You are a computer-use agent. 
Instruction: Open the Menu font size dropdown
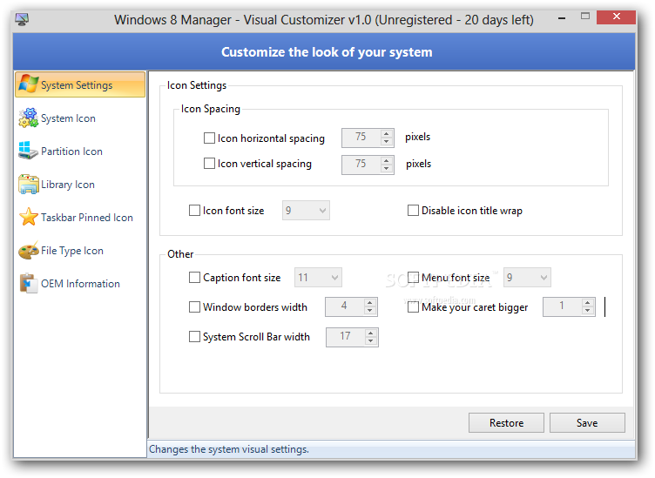click(x=527, y=277)
